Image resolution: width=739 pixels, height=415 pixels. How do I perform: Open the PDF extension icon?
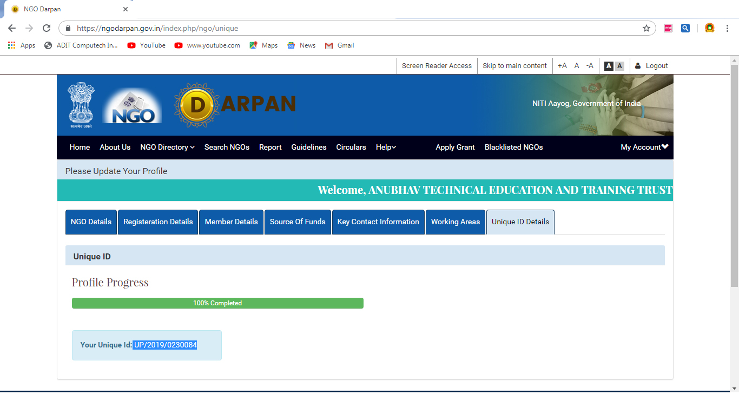click(668, 28)
